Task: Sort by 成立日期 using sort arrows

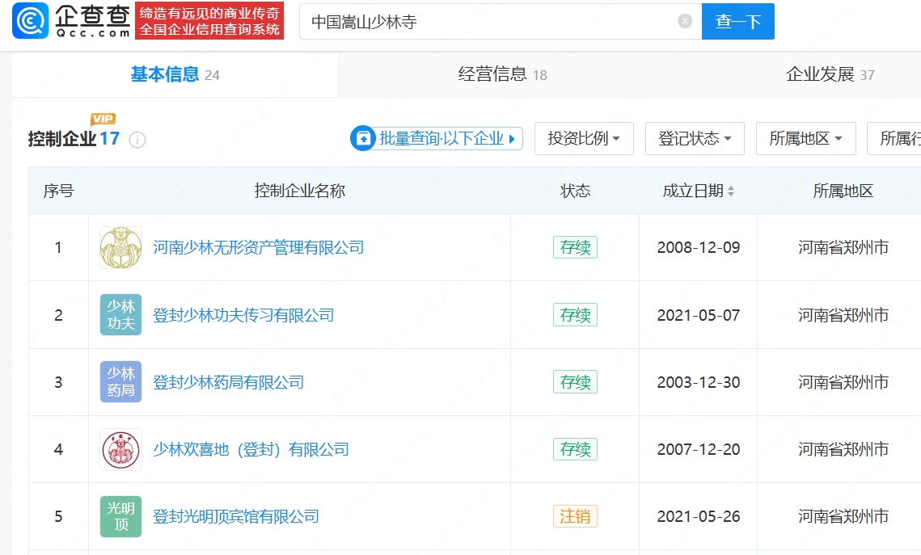Action: click(731, 191)
